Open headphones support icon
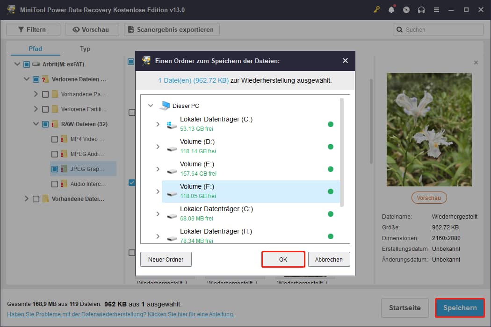 421,10
